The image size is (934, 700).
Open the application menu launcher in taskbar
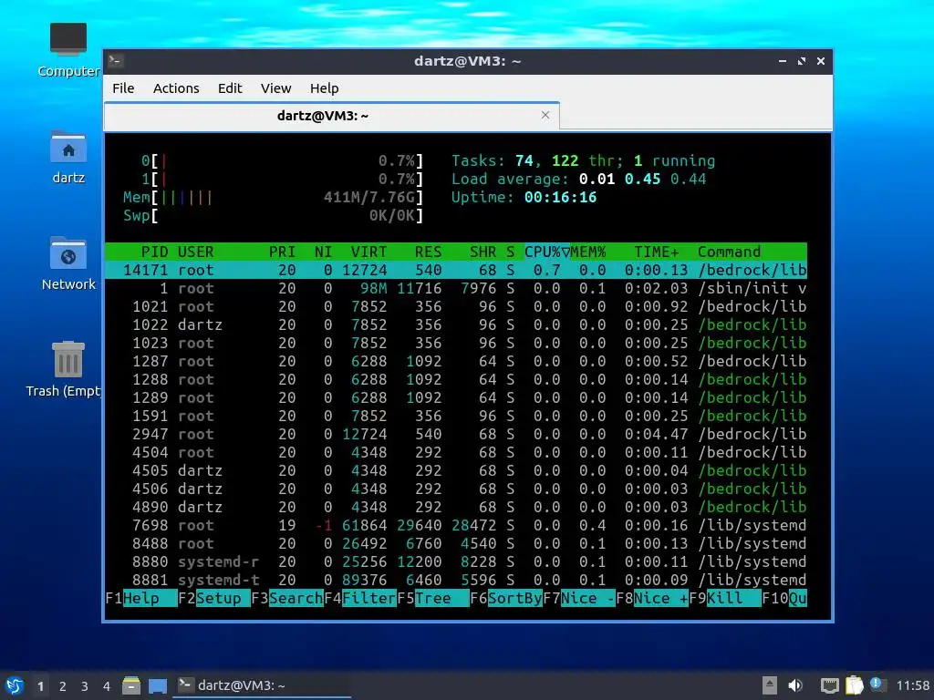click(x=15, y=685)
